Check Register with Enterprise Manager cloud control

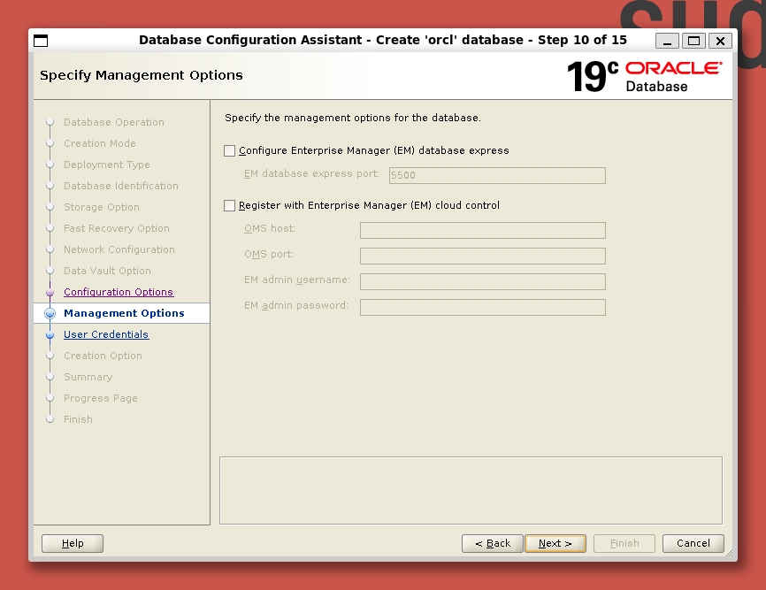coord(230,206)
